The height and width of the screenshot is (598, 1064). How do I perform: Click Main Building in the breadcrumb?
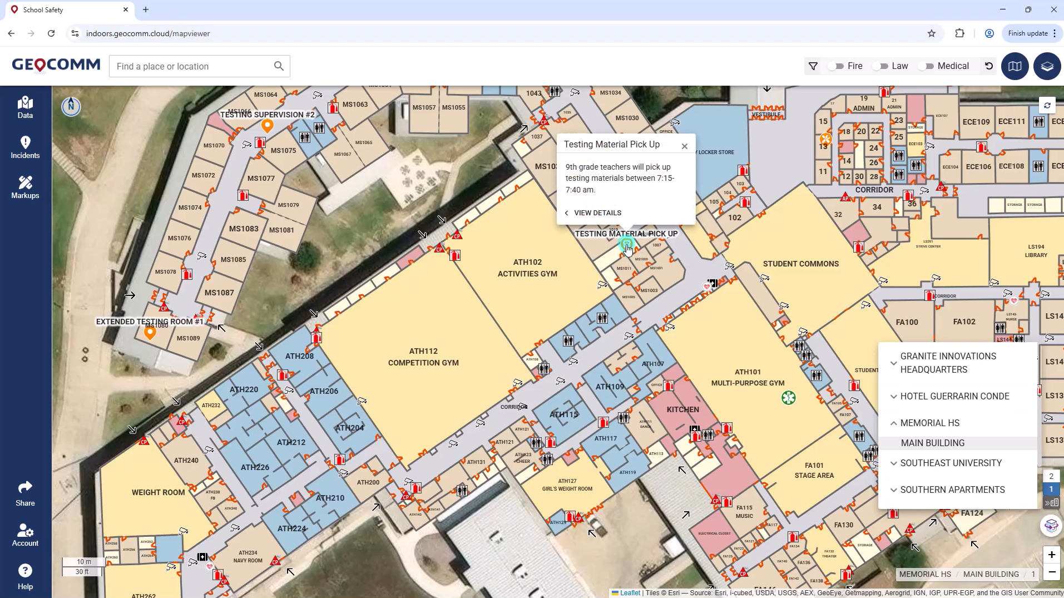tap(991, 574)
